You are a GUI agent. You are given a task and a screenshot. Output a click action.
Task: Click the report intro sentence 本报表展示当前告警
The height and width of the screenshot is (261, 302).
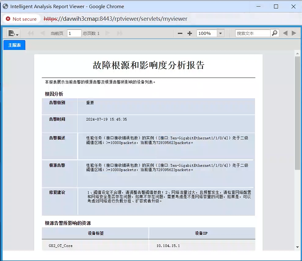coord(100,82)
